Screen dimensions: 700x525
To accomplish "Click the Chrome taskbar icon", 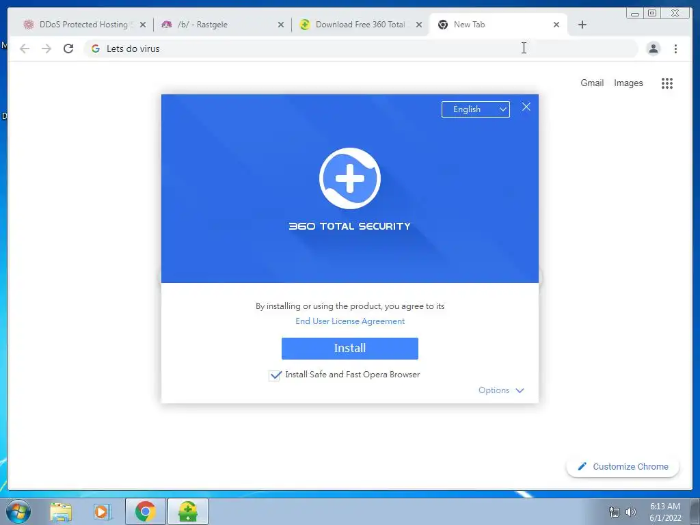I will [146, 511].
